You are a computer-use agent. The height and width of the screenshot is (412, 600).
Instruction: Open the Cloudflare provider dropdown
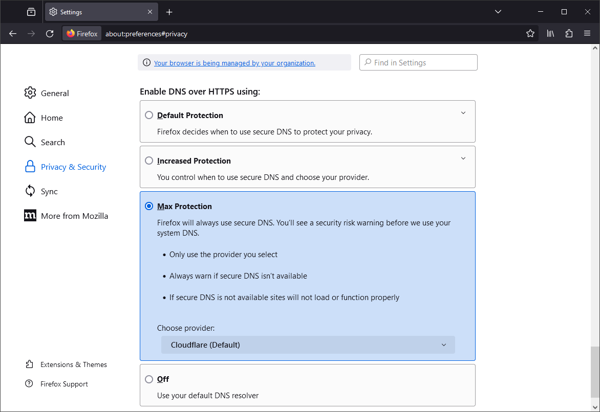[308, 345]
